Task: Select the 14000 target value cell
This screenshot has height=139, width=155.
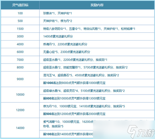Action: click(x=20, y=128)
